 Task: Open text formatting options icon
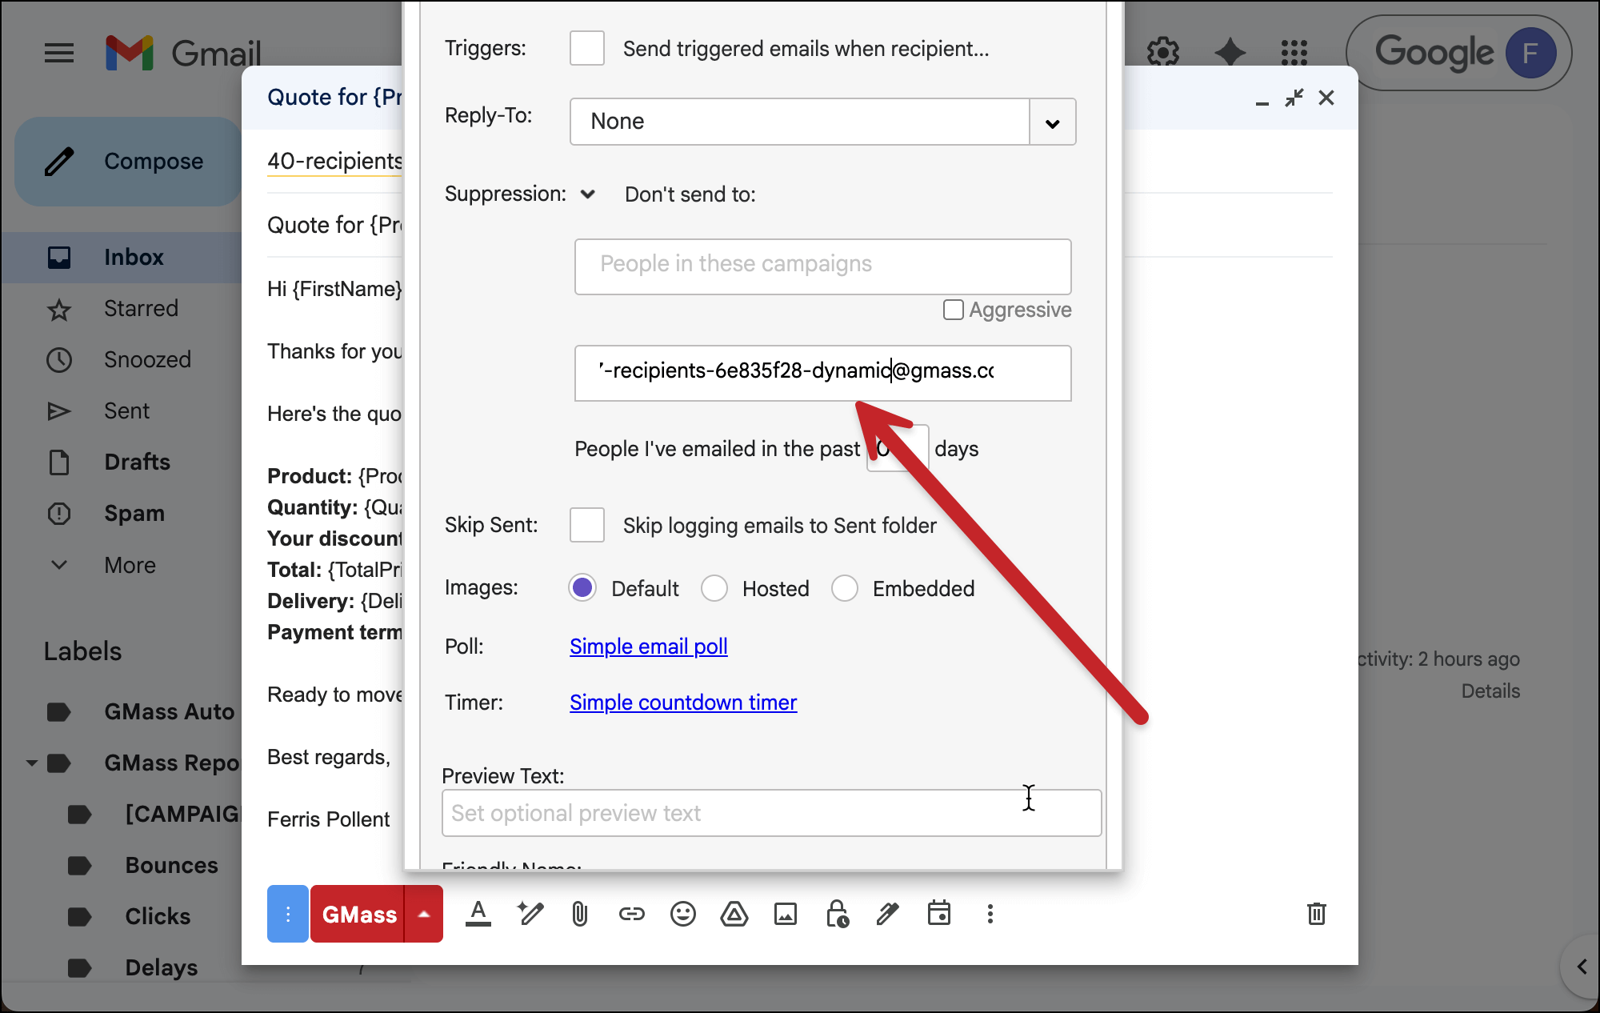[478, 914]
